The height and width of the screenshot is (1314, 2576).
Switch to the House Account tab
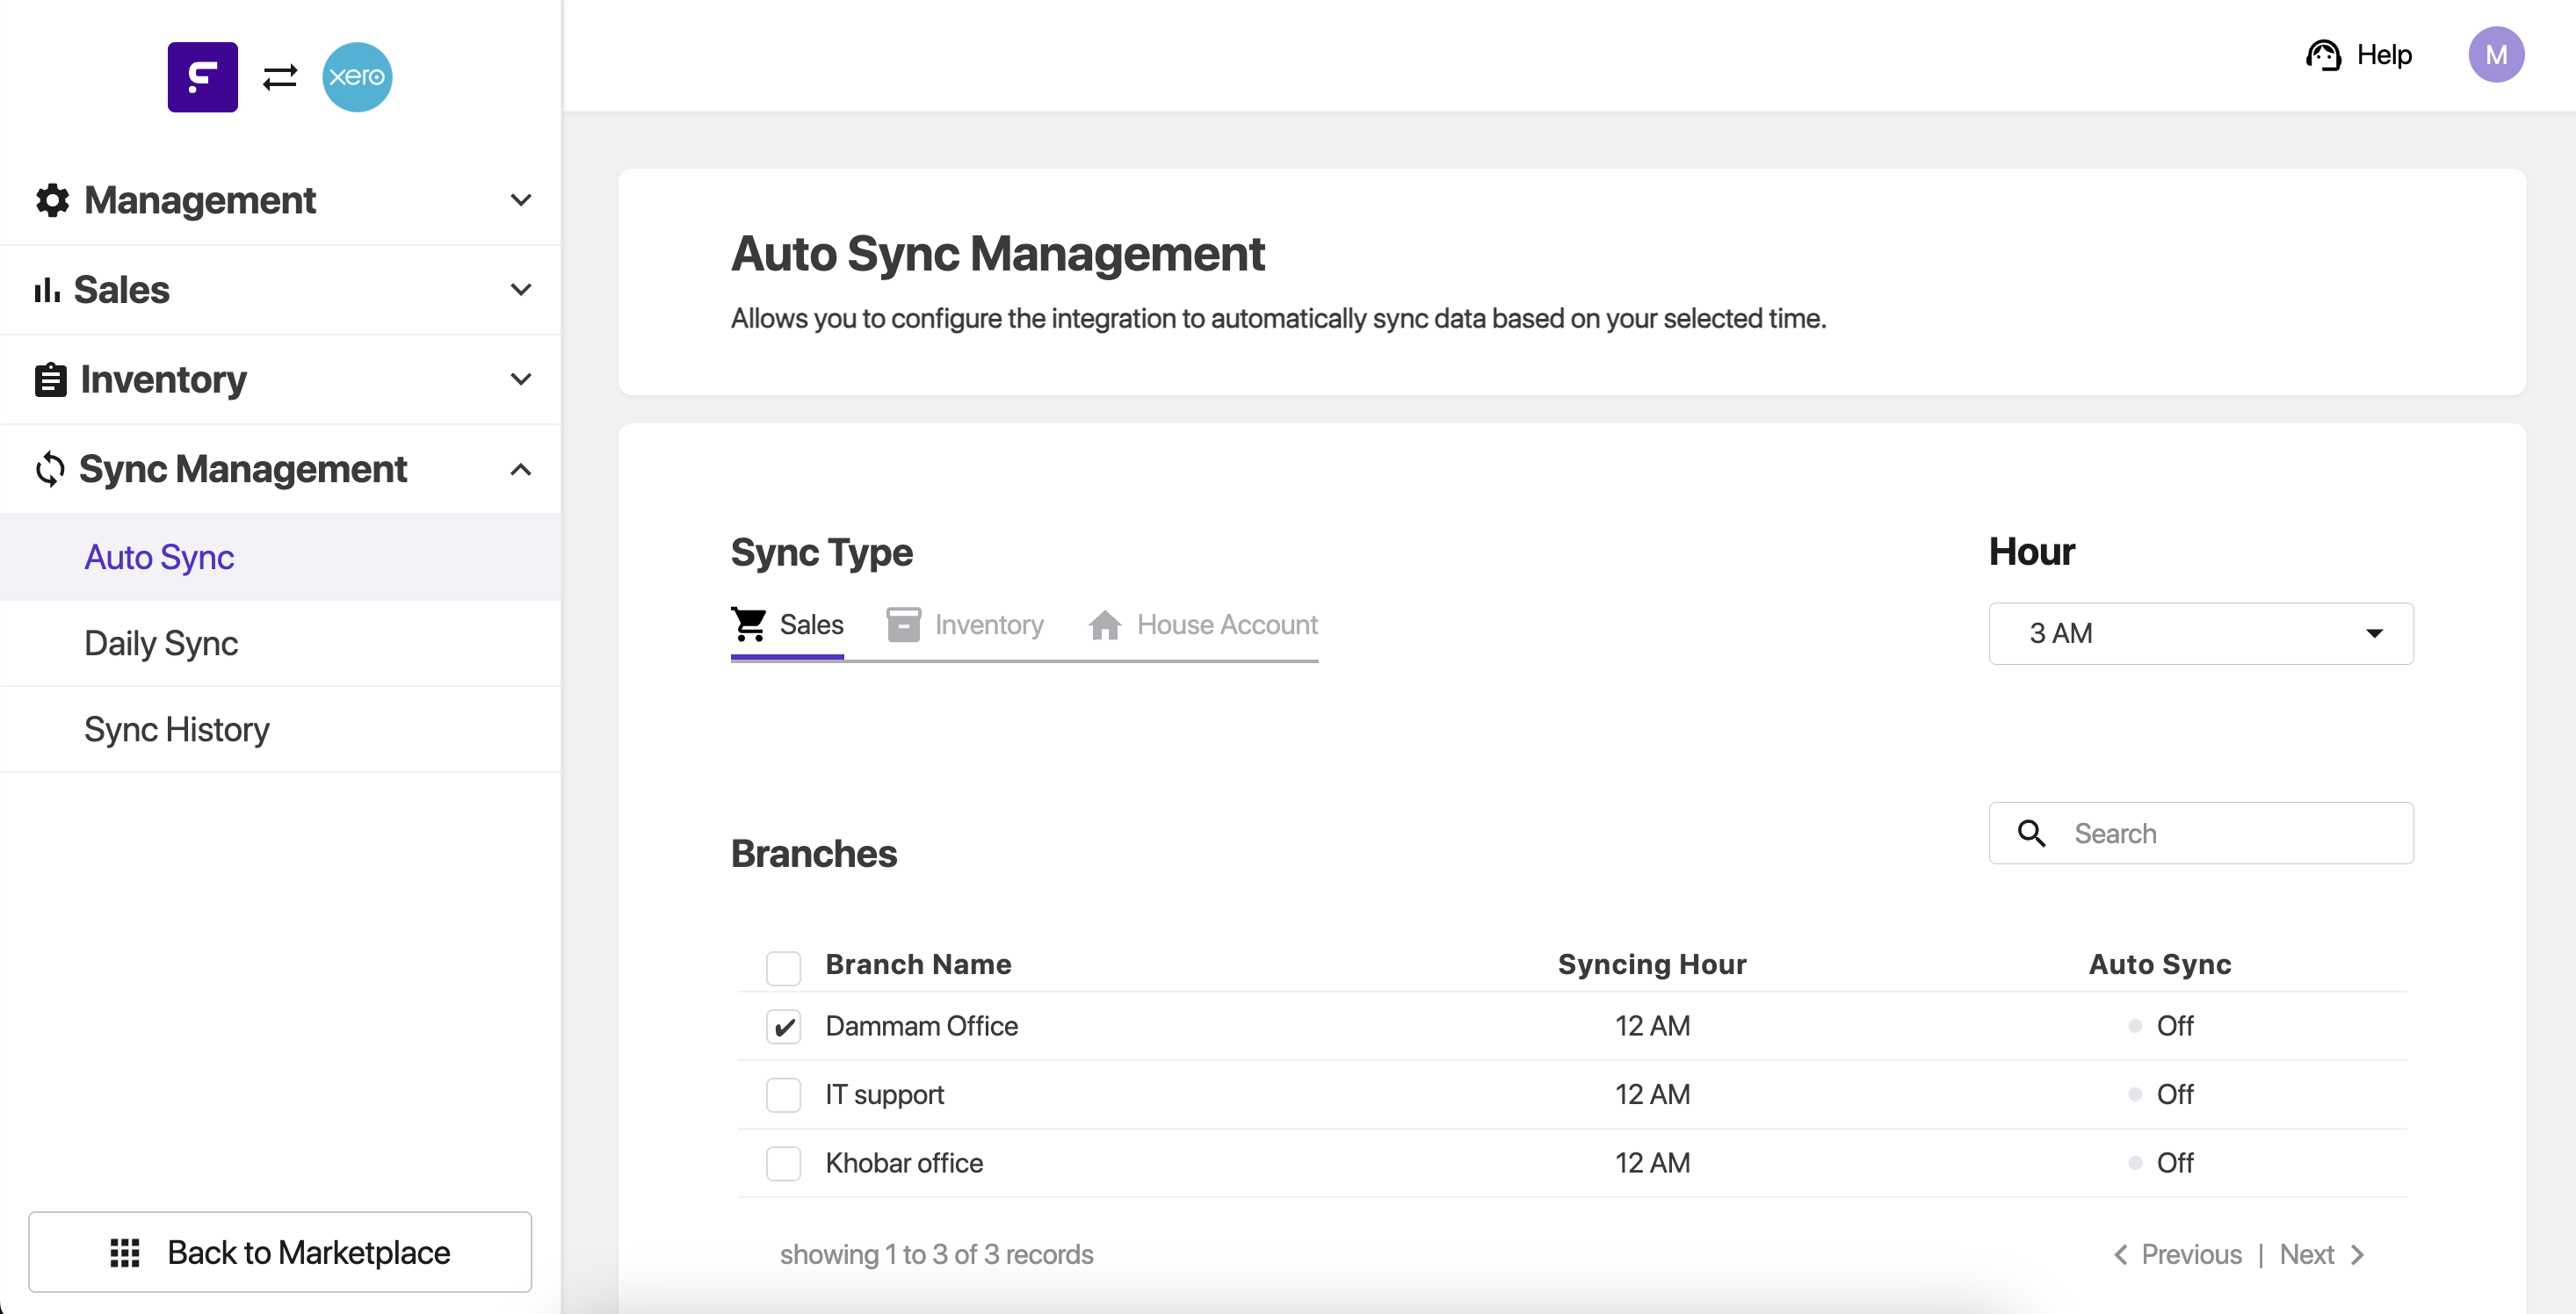point(1204,625)
